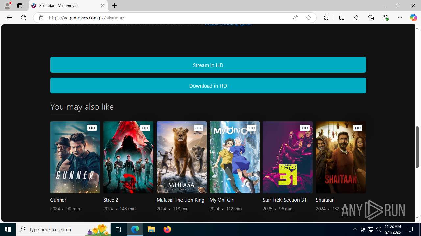The height and width of the screenshot is (236, 421).
Task: Open the Star Trek Section 31 poster
Action: [x=288, y=157]
